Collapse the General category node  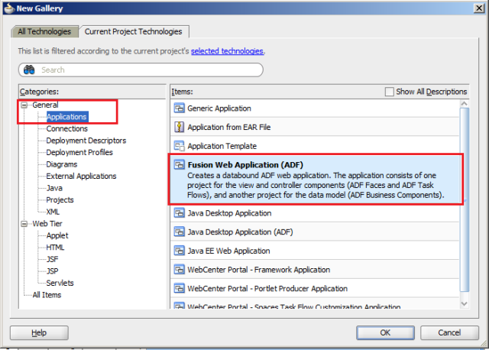tap(24, 105)
